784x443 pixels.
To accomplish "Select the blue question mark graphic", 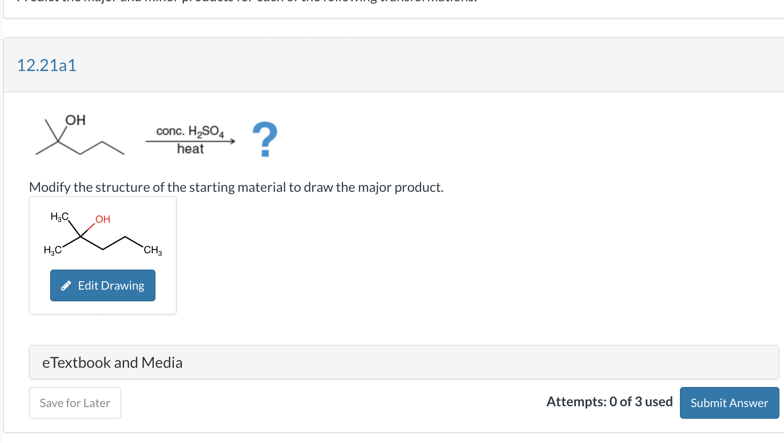I will [x=265, y=139].
